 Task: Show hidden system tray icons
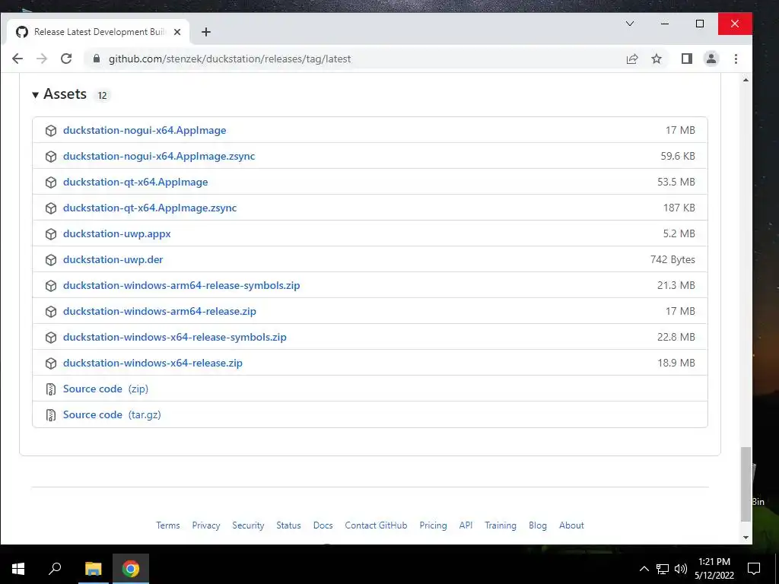[x=644, y=569]
